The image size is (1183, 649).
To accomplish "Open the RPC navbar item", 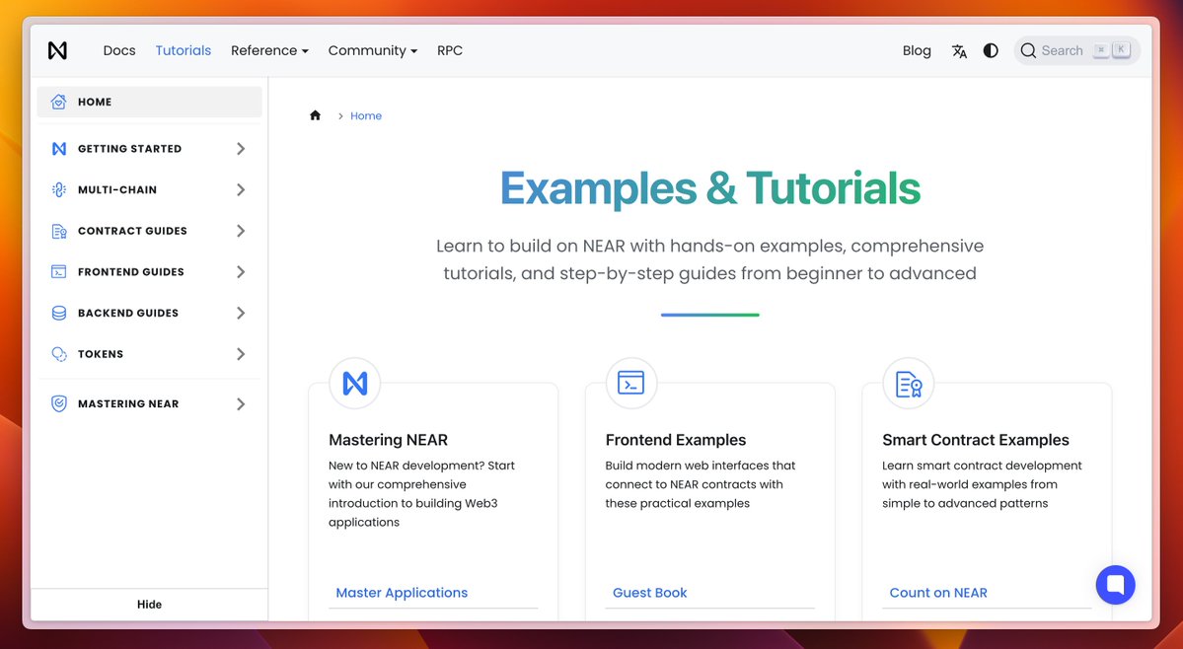I will coord(450,50).
